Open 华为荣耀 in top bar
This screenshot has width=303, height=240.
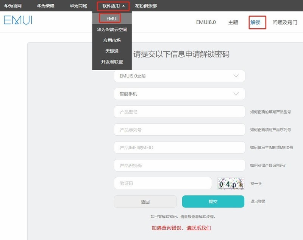pyautogui.click(x=45, y=6)
